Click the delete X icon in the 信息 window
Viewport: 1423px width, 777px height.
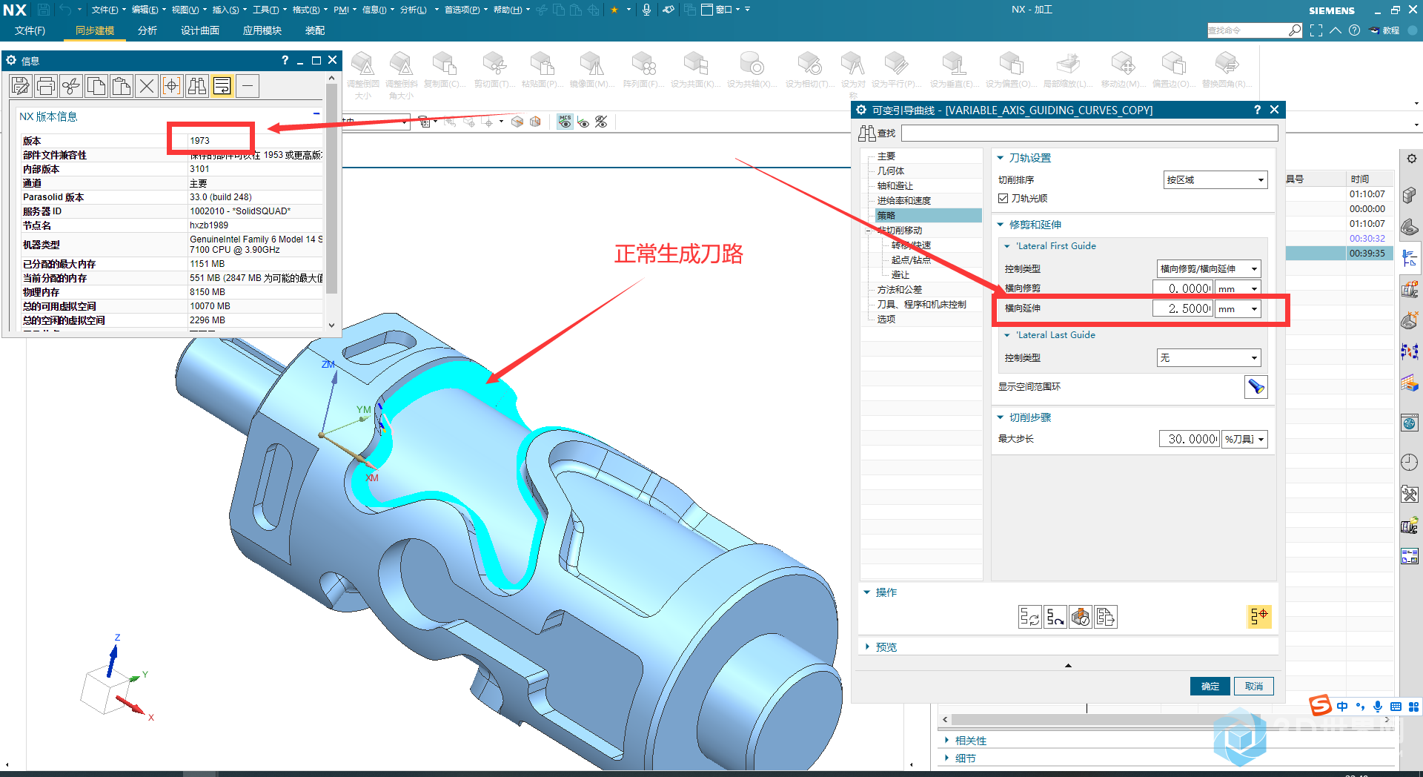coord(147,86)
